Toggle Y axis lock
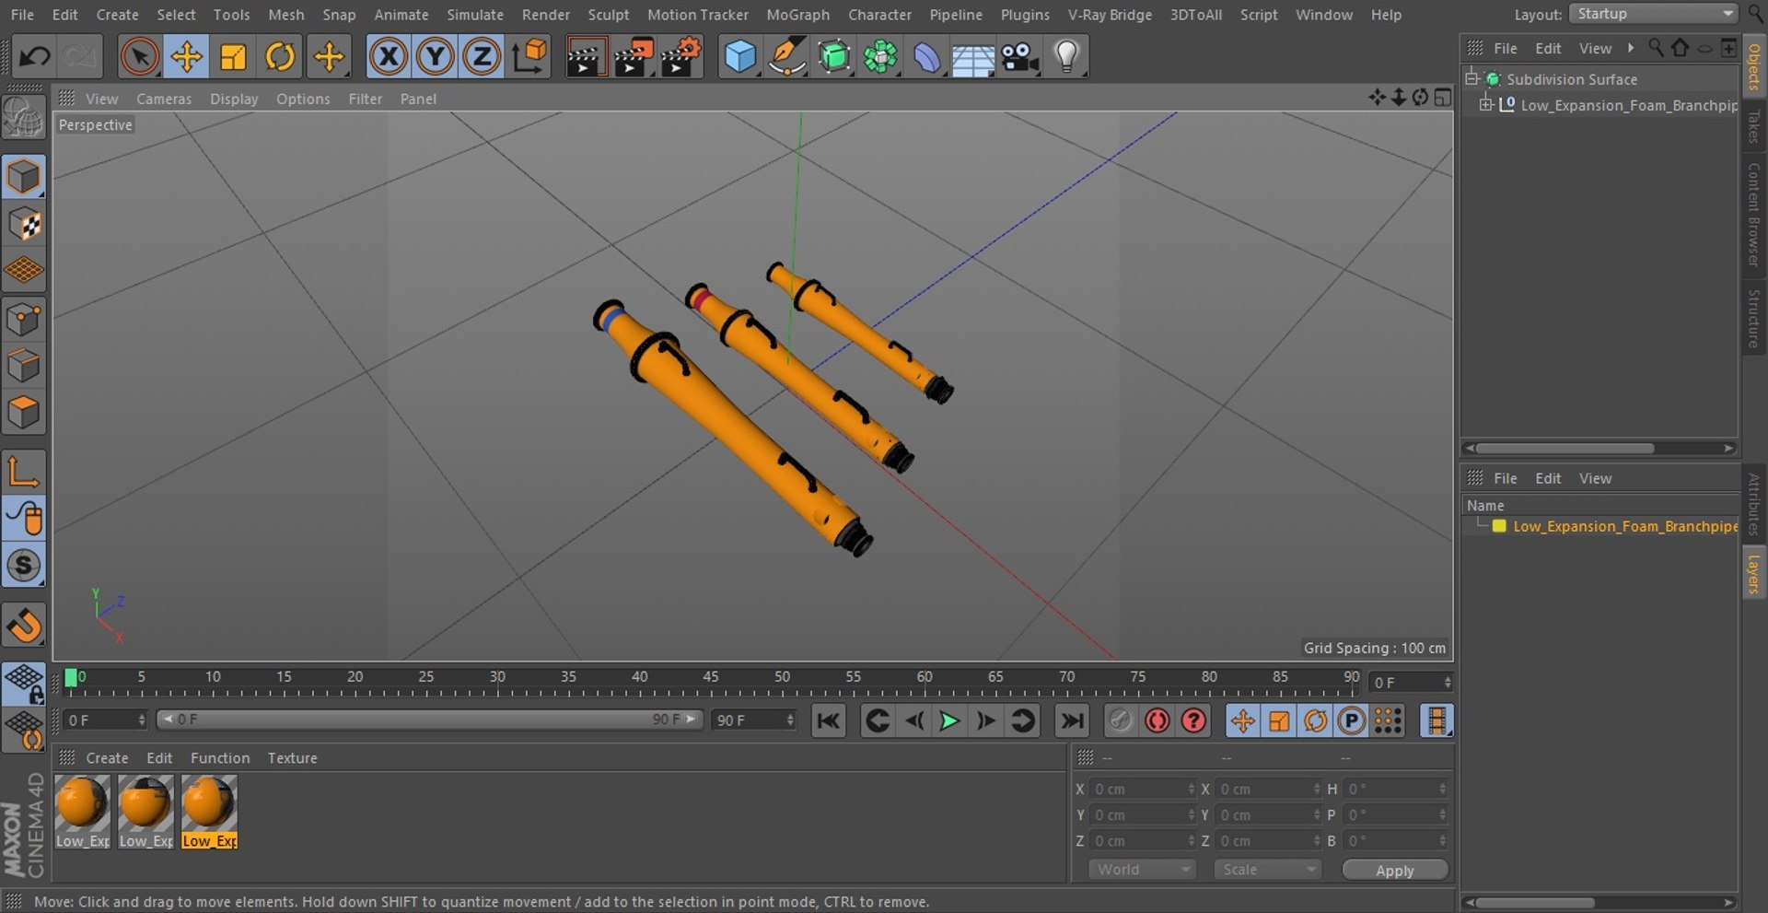Viewport: 1768px width, 913px height. click(x=436, y=57)
